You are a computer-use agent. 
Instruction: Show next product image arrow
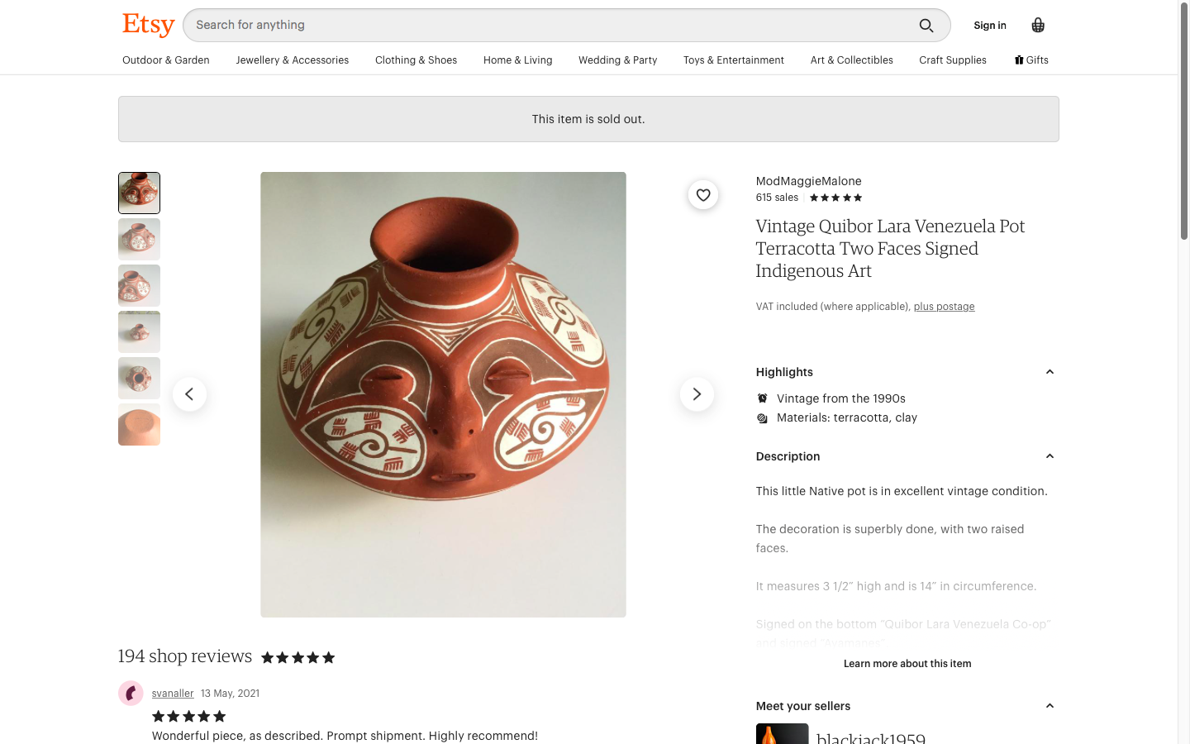[697, 394]
